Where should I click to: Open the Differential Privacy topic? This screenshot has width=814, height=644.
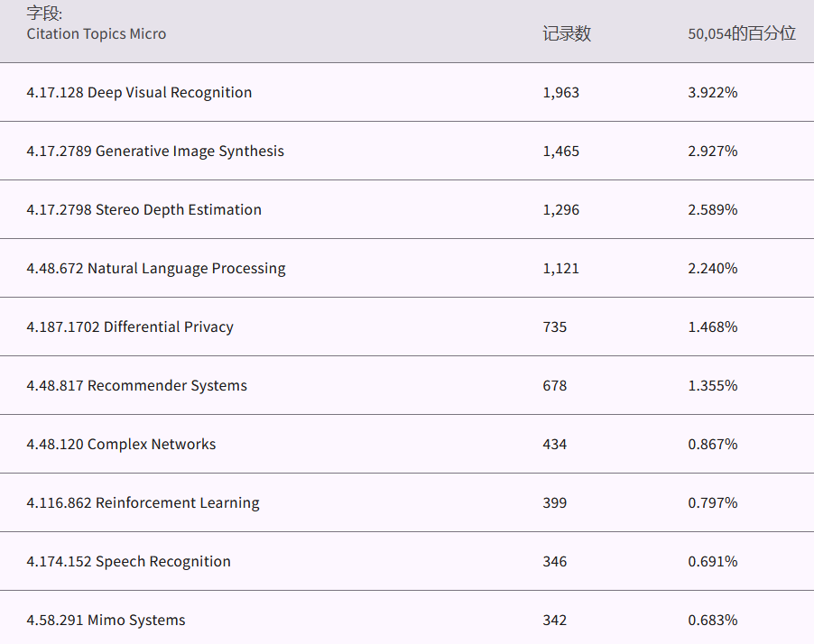(130, 327)
